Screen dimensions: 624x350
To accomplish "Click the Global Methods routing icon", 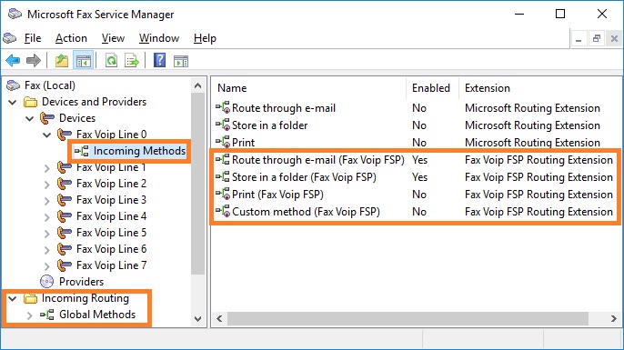I will pos(47,315).
